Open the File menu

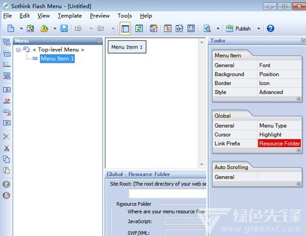tap(7, 16)
